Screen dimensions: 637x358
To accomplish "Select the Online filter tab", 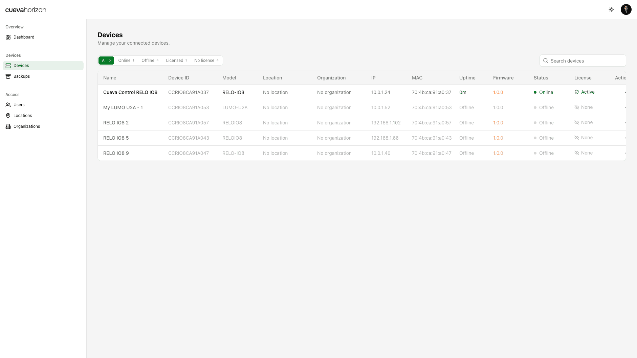I will (x=126, y=61).
